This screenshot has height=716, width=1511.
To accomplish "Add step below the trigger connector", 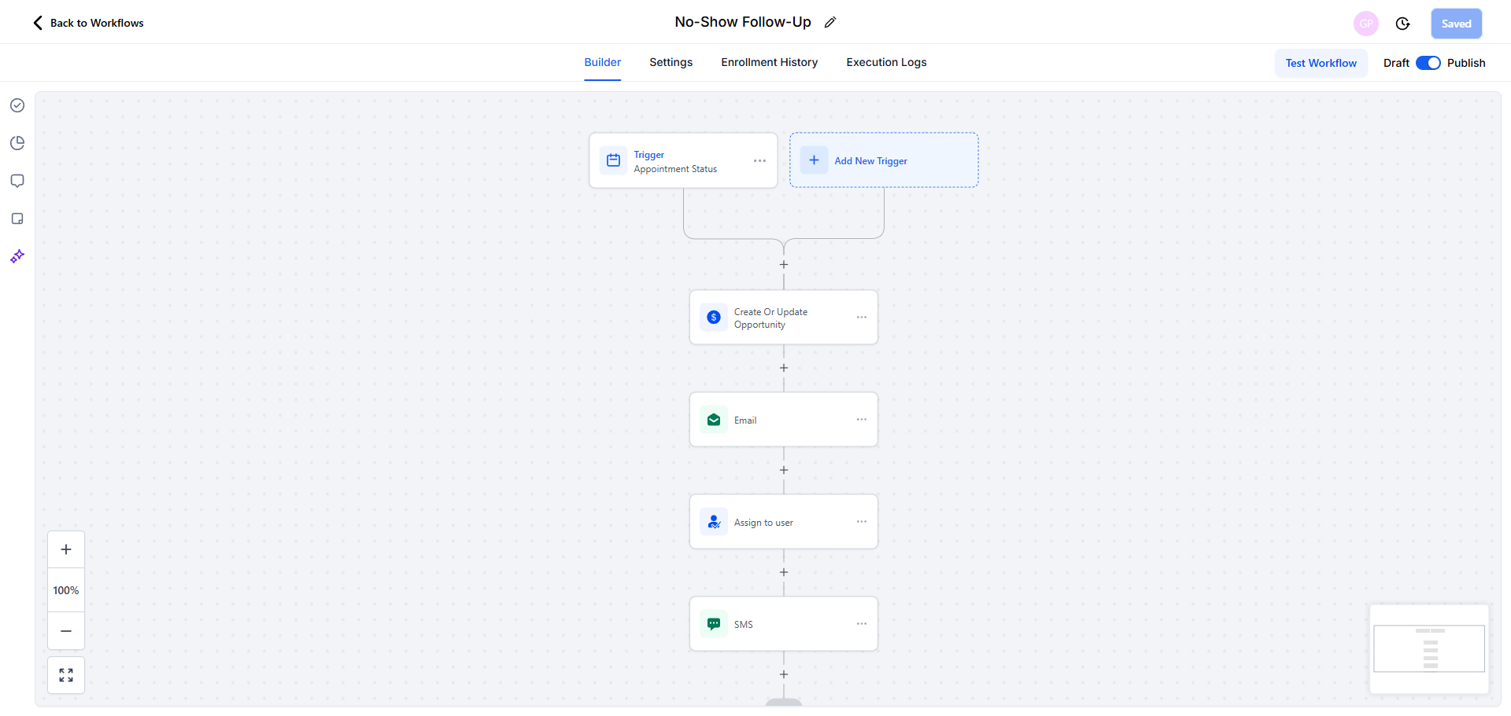I will click(x=784, y=265).
